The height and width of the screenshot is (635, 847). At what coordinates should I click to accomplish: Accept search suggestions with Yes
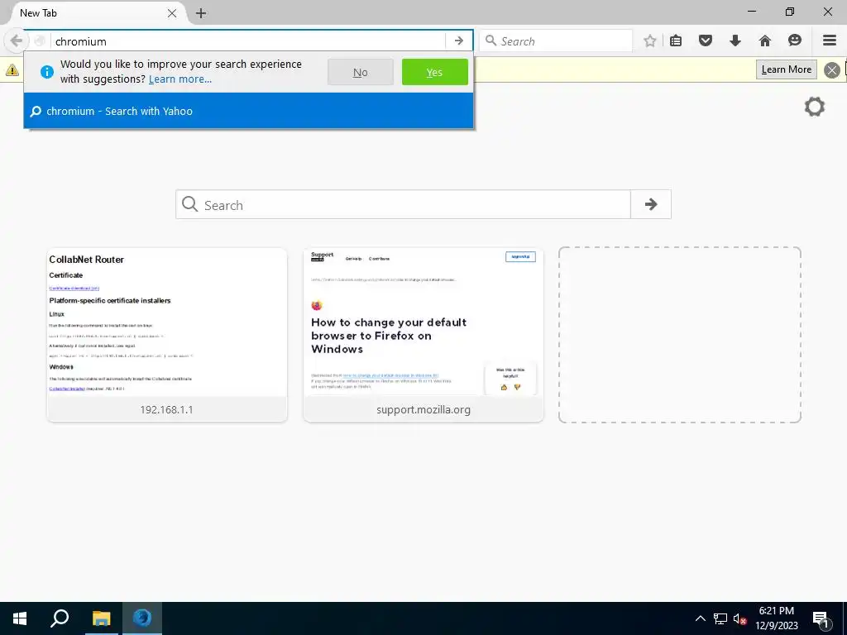pos(435,73)
